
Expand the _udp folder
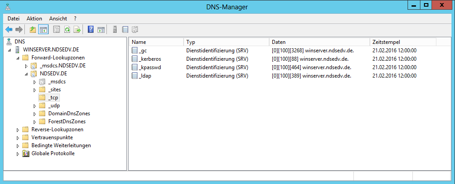pyautogui.click(x=35, y=106)
